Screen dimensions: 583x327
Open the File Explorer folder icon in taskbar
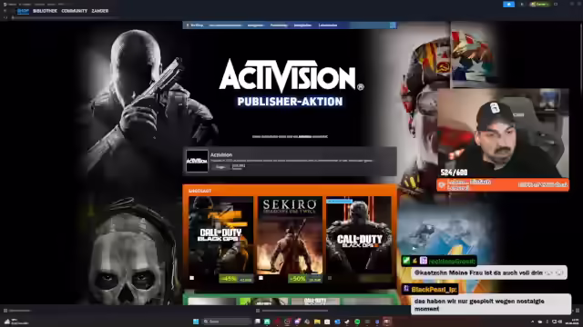(317, 322)
